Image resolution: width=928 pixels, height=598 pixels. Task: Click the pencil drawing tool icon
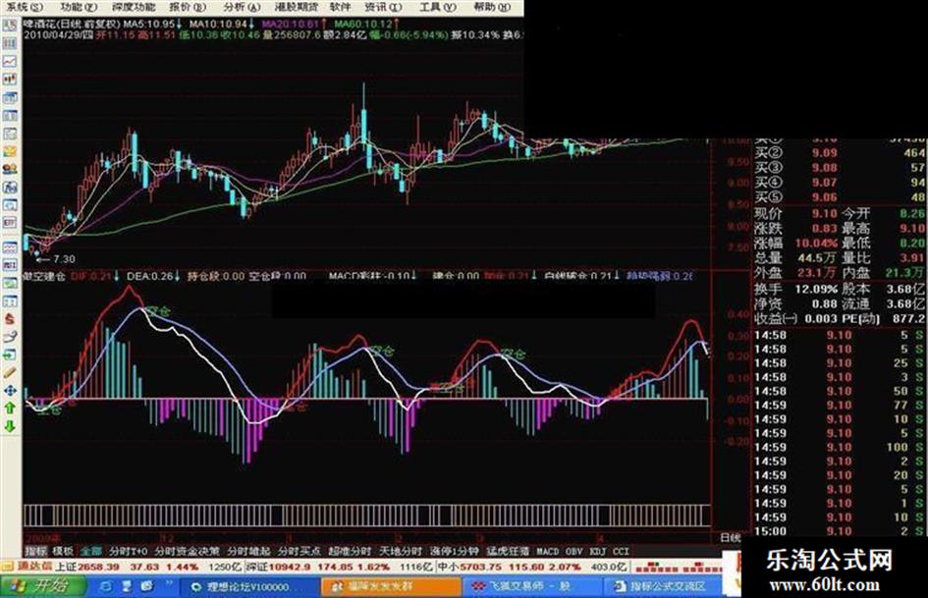tap(10, 372)
